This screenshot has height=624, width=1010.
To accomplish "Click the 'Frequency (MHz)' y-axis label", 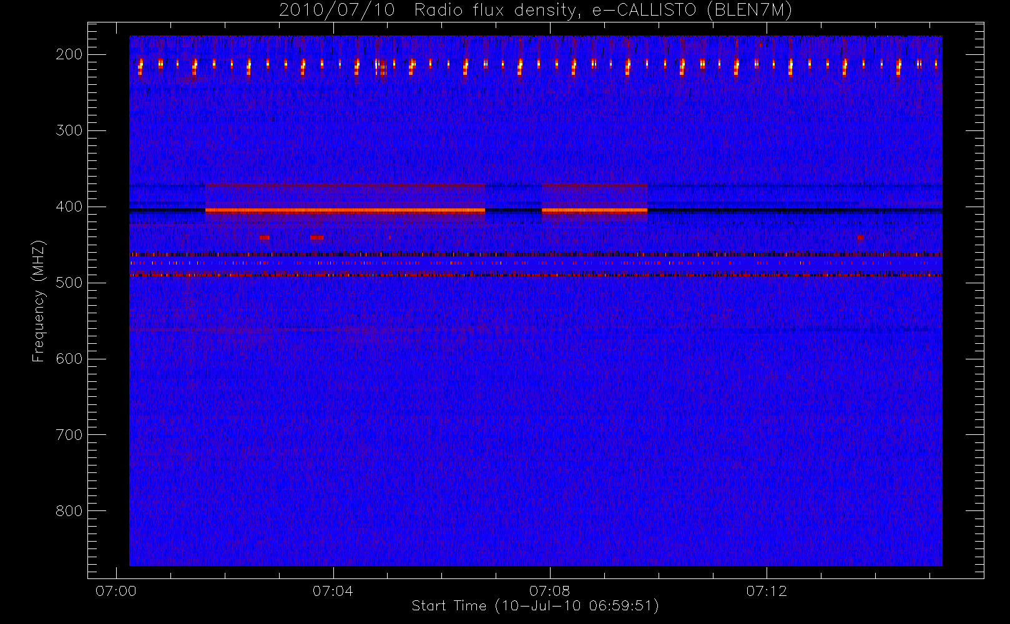I will (39, 301).
